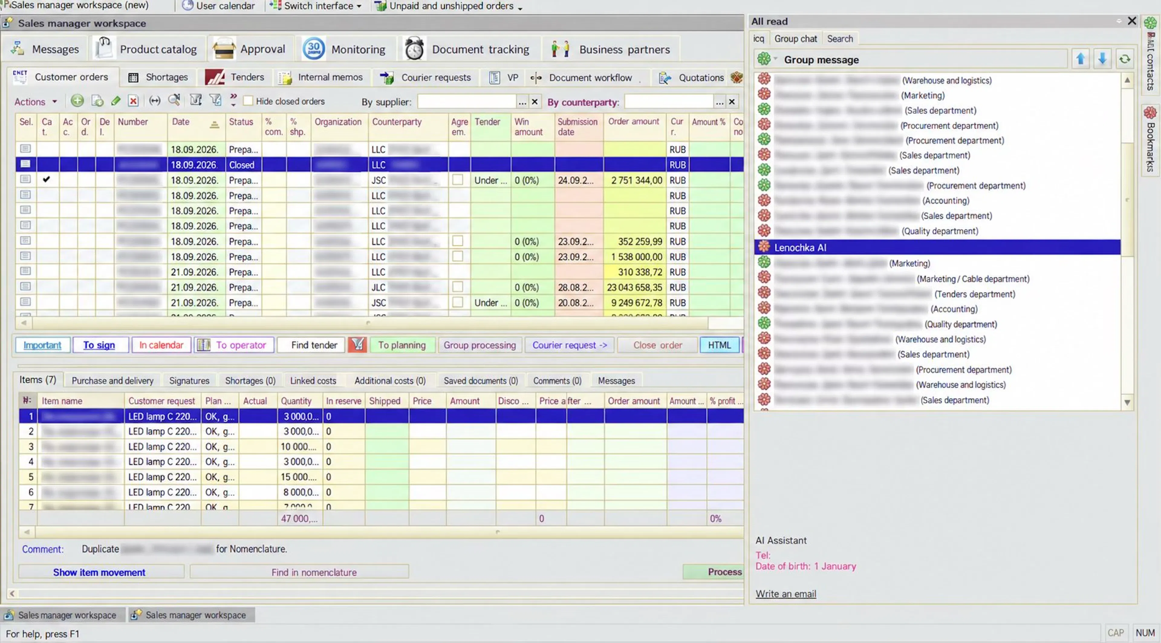This screenshot has width=1161, height=643.
Task: Expand the Switch interface dropdown
Action: click(359, 6)
